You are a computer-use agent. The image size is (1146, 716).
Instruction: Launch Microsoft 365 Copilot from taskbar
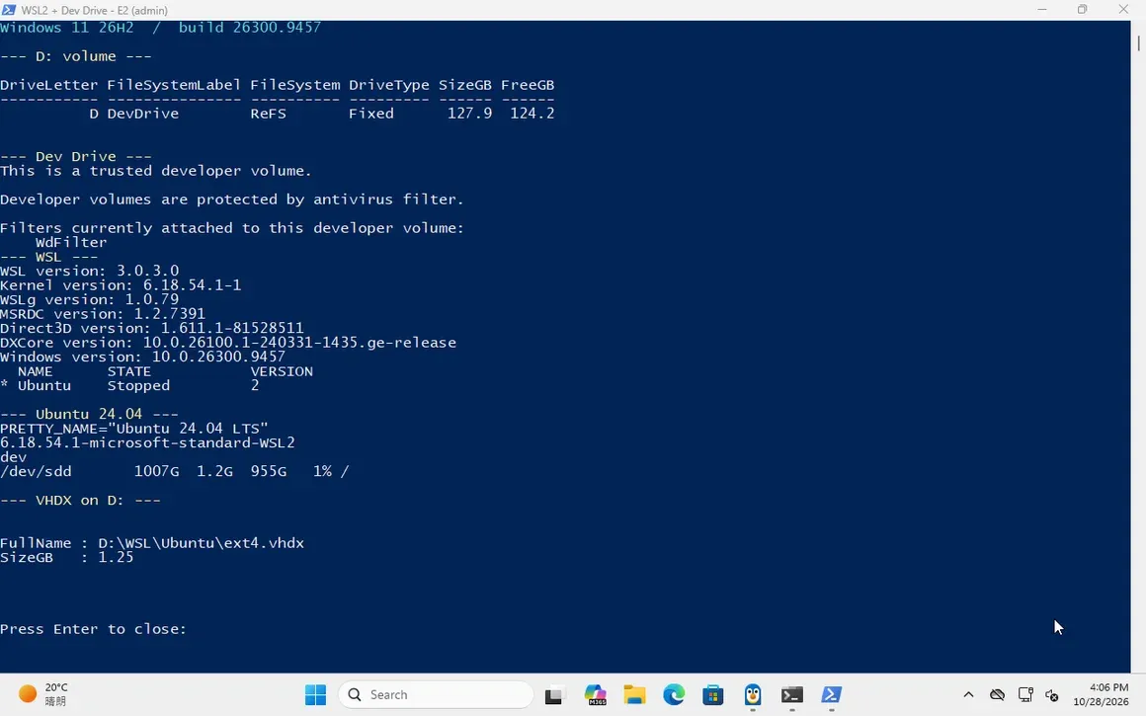[x=595, y=694]
